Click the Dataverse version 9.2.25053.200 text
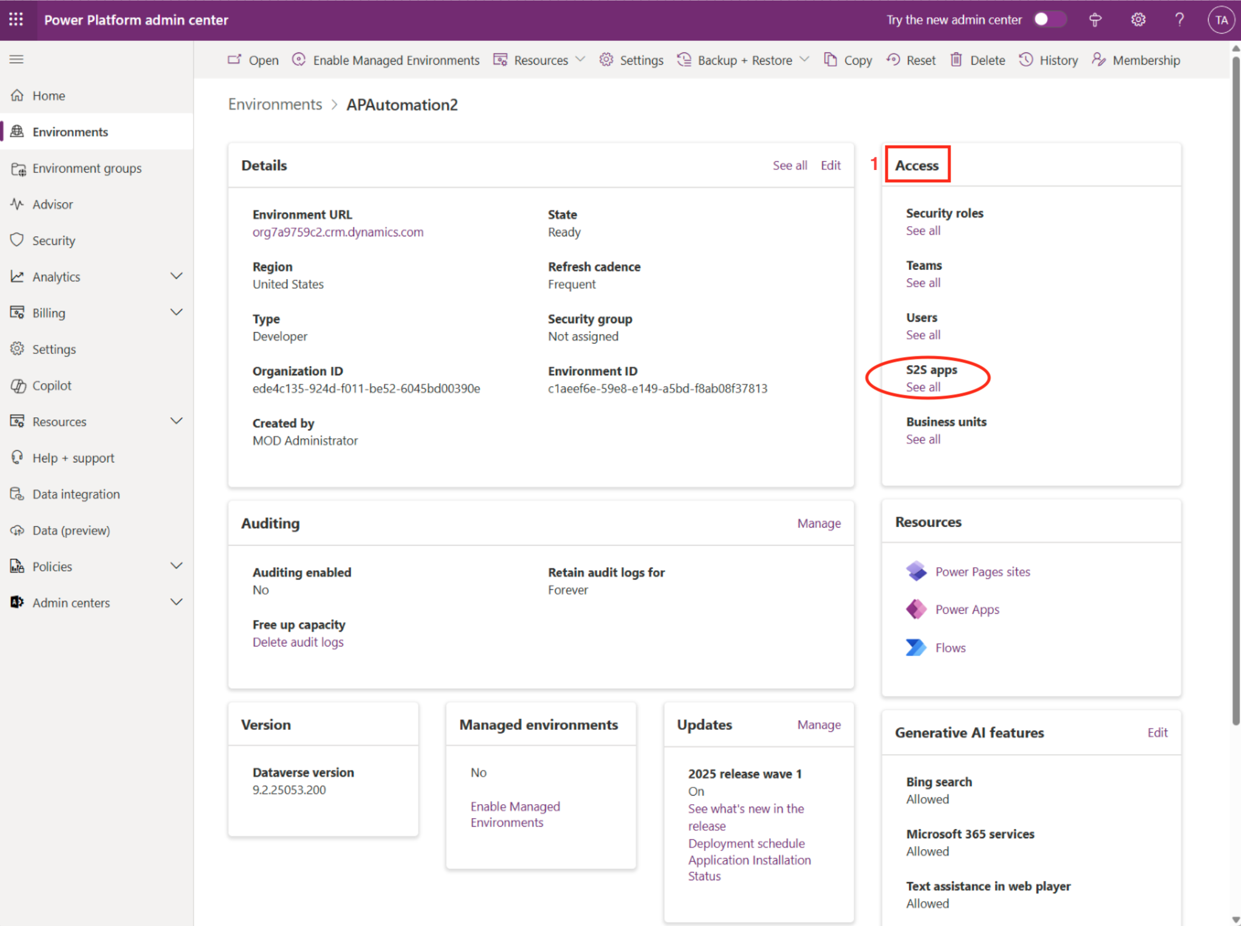The image size is (1241, 926). pos(289,790)
